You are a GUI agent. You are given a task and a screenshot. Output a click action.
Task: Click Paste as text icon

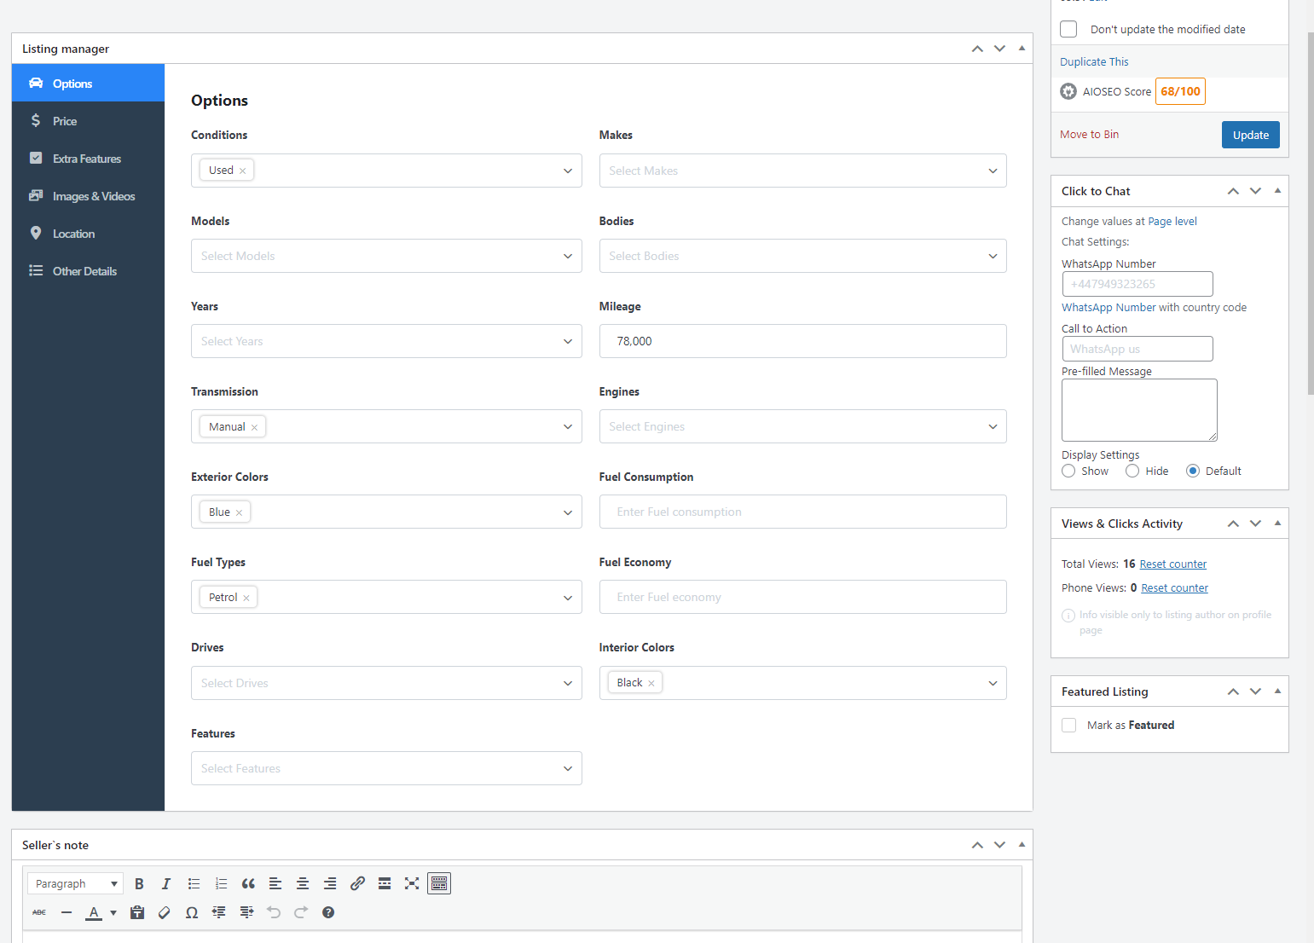tap(137, 912)
